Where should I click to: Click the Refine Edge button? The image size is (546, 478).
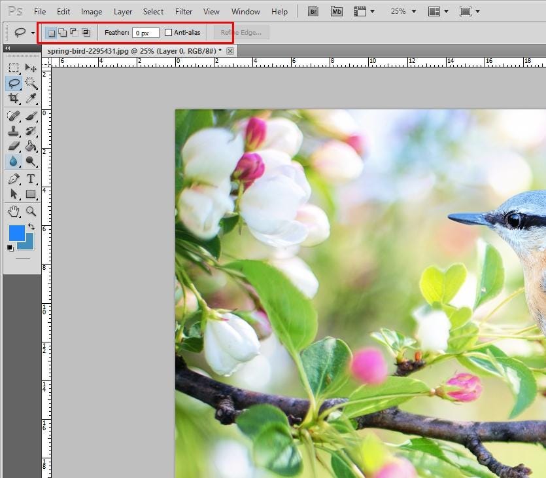pos(241,33)
